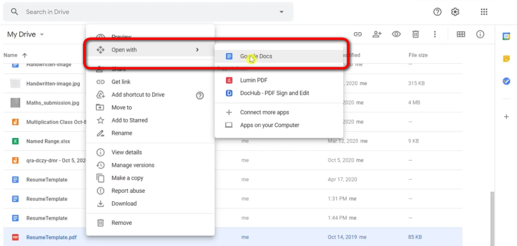Select View details in context menu
The width and height of the screenshot is (517, 246).
pyautogui.click(x=150, y=152)
